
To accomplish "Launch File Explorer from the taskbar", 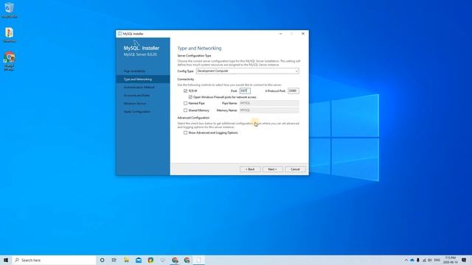I will [126, 260].
